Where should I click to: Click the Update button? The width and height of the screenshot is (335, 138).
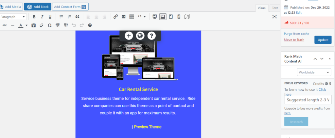(x=323, y=40)
